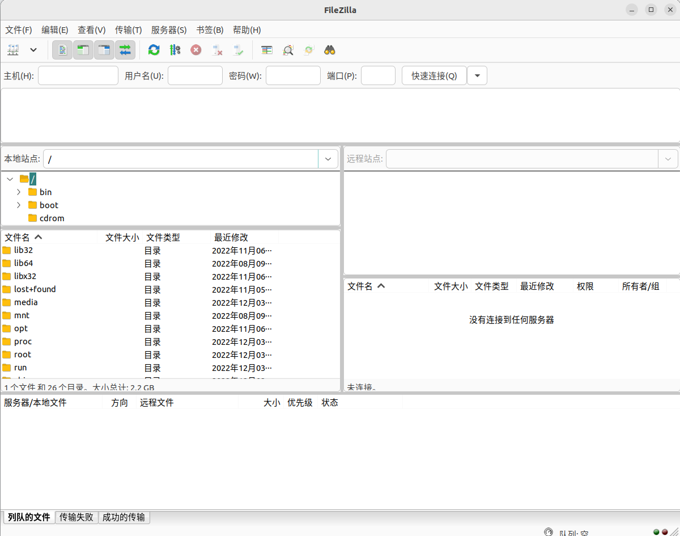Image resolution: width=680 pixels, height=536 pixels.
Task: Click the 主机(H) input field
Action: pos(78,75)
